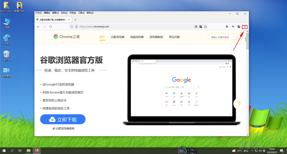The image size is (287, 154).
Task: Click the scrollbar up arrow
Action: [x=247, y=31]
